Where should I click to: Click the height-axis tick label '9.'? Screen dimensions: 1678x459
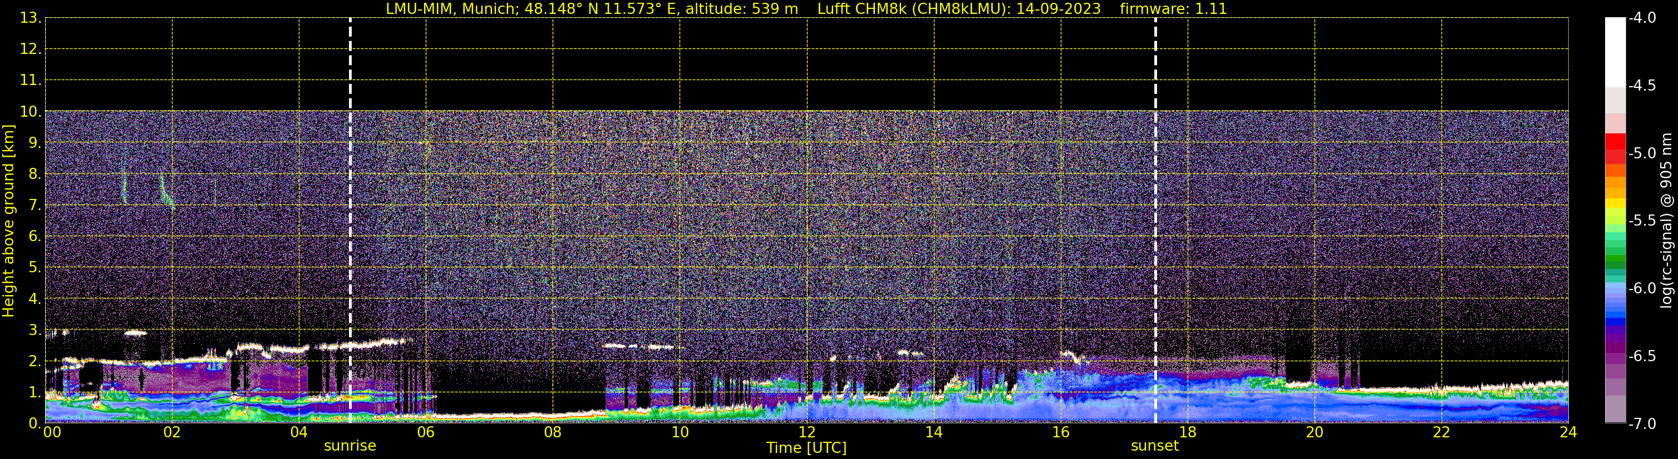tap(35, 142)
